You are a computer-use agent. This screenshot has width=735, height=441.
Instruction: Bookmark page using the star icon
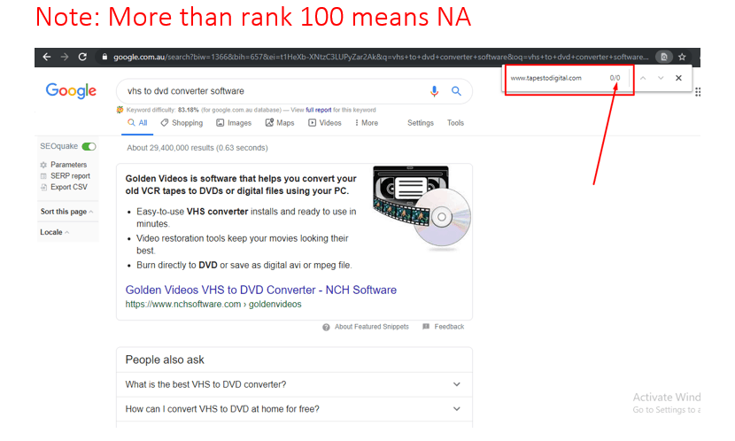click(x=682, y=57)
